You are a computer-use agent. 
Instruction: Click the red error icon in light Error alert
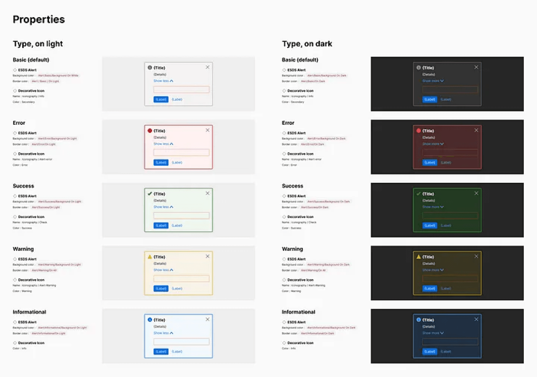pyautogui.click(x=150, y=131)
